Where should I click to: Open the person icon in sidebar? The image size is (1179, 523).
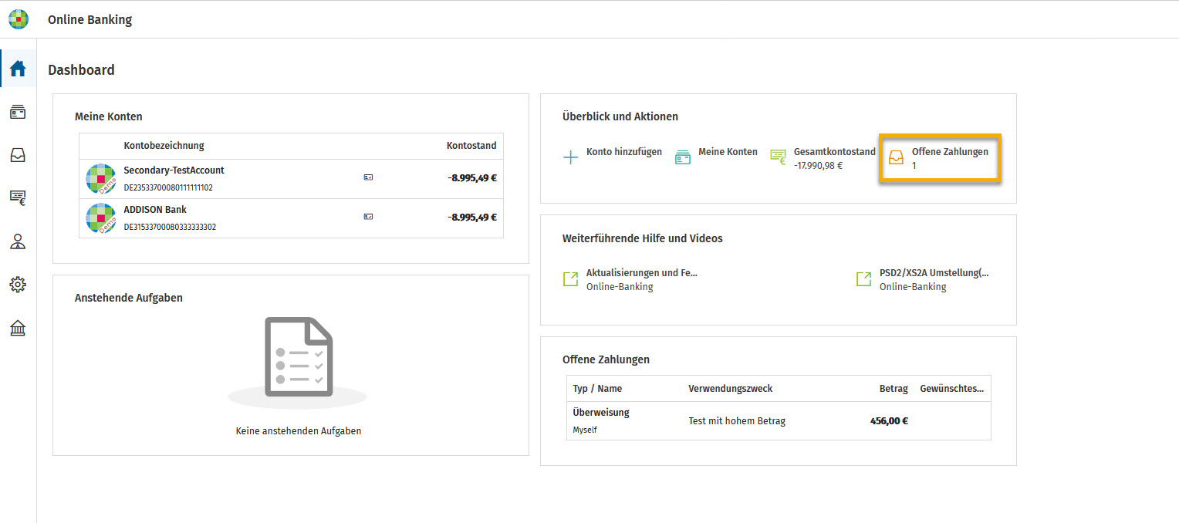pyautogui.click(x=18, y=242)
